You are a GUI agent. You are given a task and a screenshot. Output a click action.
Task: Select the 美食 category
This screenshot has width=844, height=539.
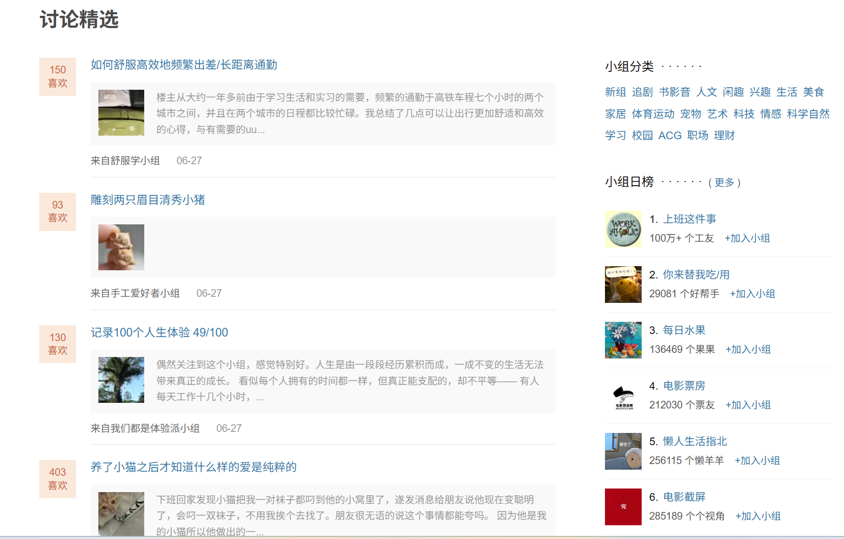[813, 92]
